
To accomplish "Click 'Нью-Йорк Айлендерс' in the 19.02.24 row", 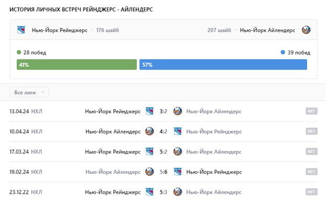I will click(x=113, y=172).
